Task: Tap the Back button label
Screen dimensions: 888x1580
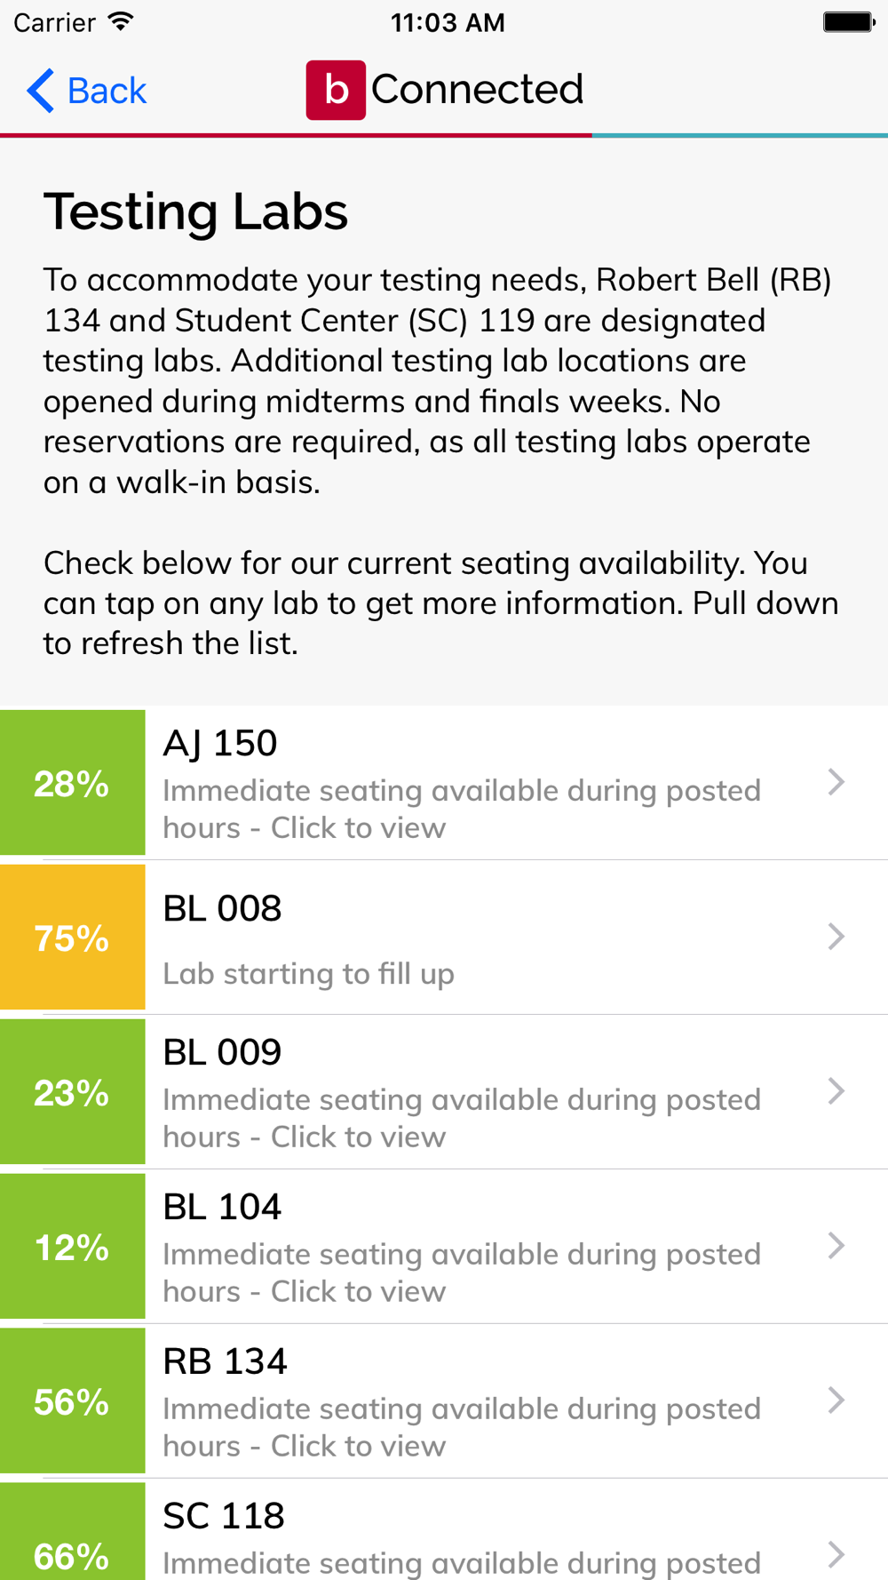Action: [x=107, y=91]
